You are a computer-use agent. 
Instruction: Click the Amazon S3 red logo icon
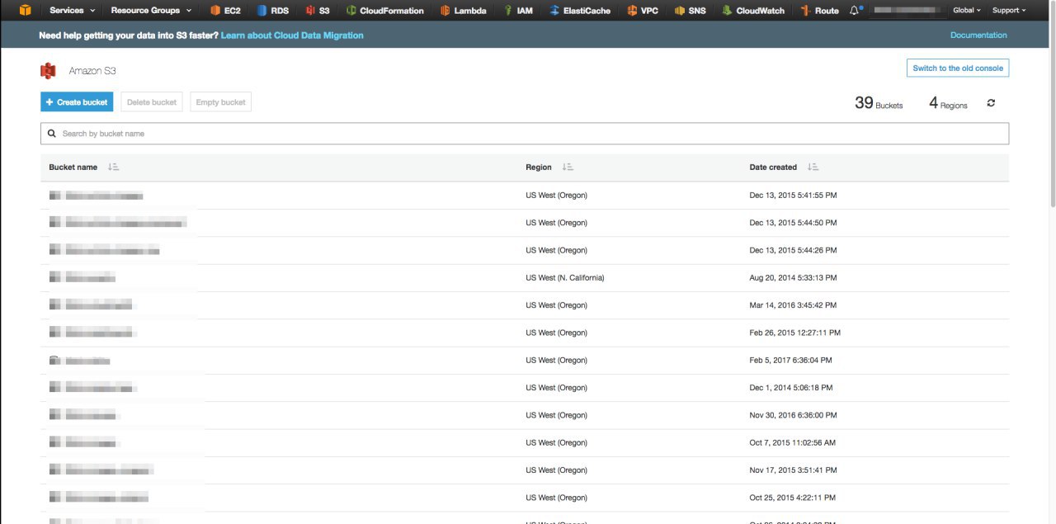click(x=48, y=71)
